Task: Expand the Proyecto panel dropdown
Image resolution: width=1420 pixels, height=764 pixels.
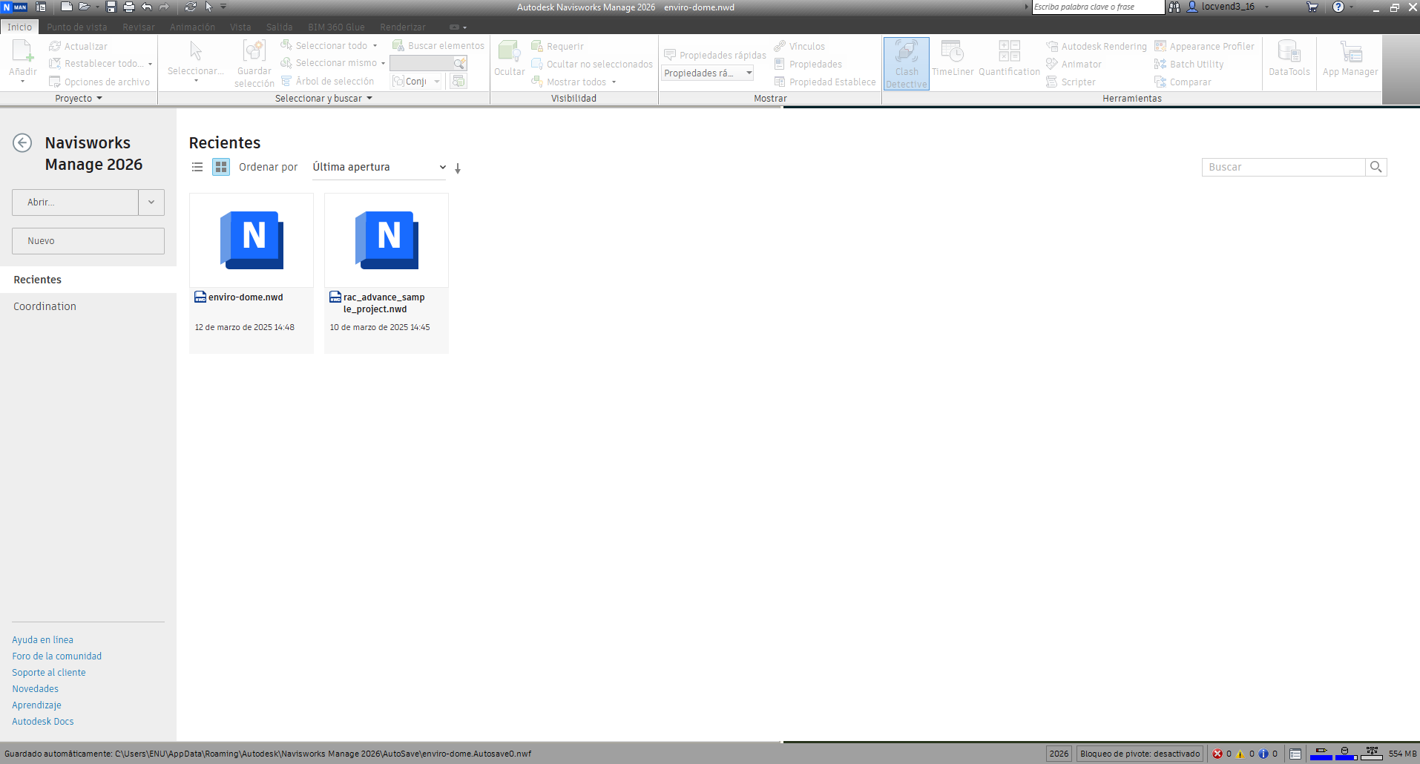Action: (79, 98)
